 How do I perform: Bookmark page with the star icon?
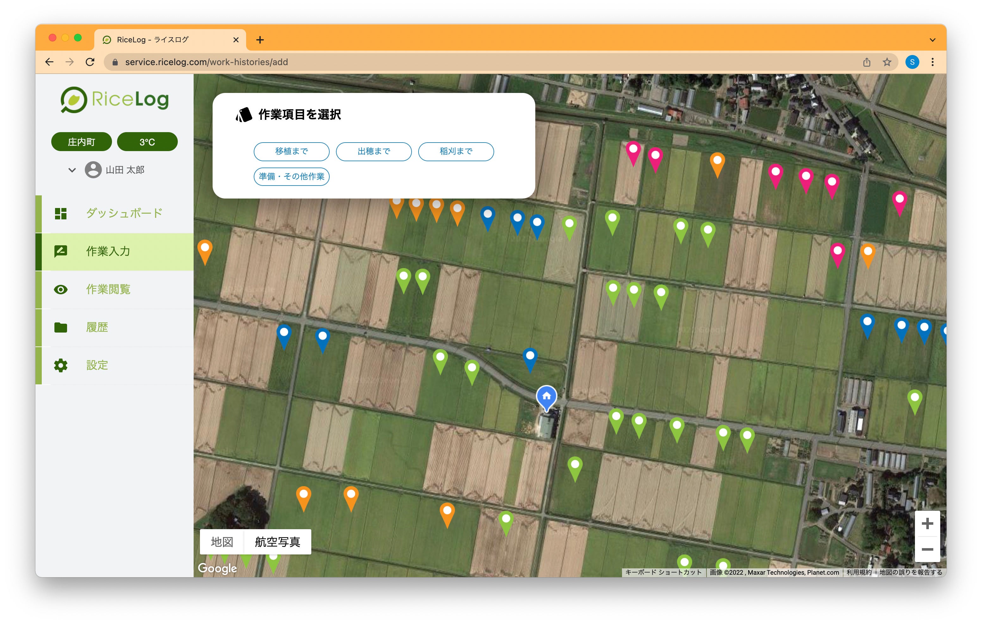(x=886, y=62)
